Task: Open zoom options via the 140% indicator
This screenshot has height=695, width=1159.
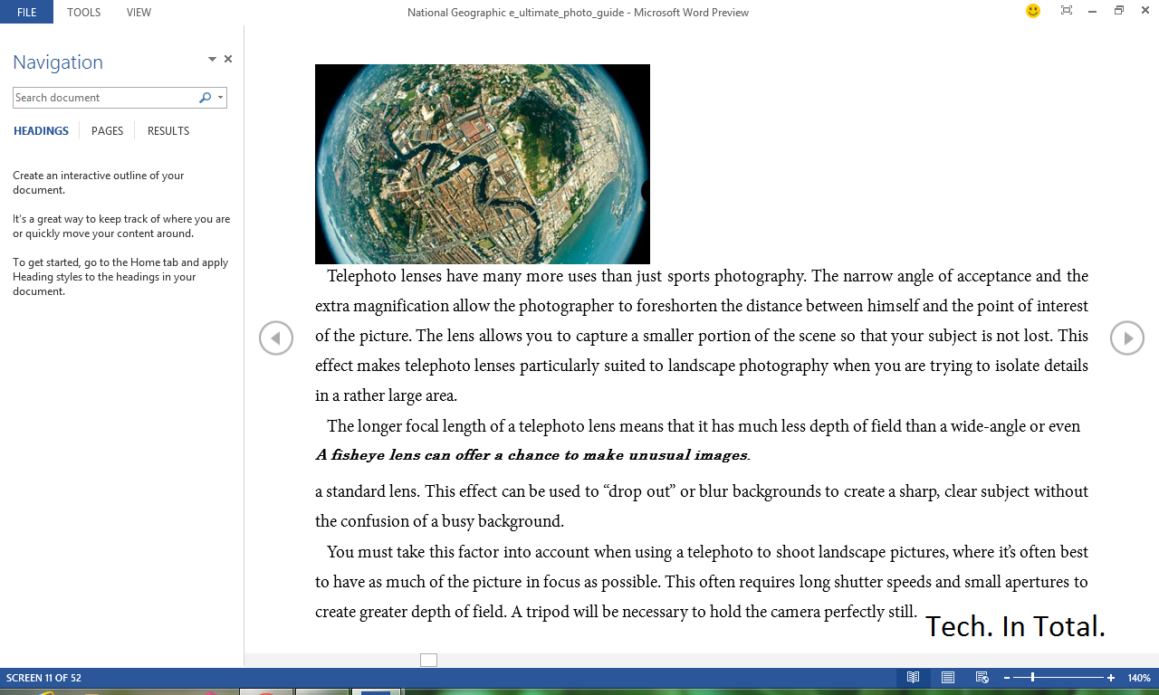Action: point(1138,677)
